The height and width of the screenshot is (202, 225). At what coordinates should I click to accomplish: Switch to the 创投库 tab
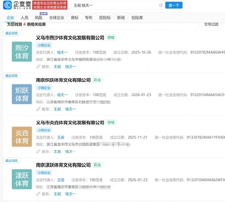tap(137, 18)
